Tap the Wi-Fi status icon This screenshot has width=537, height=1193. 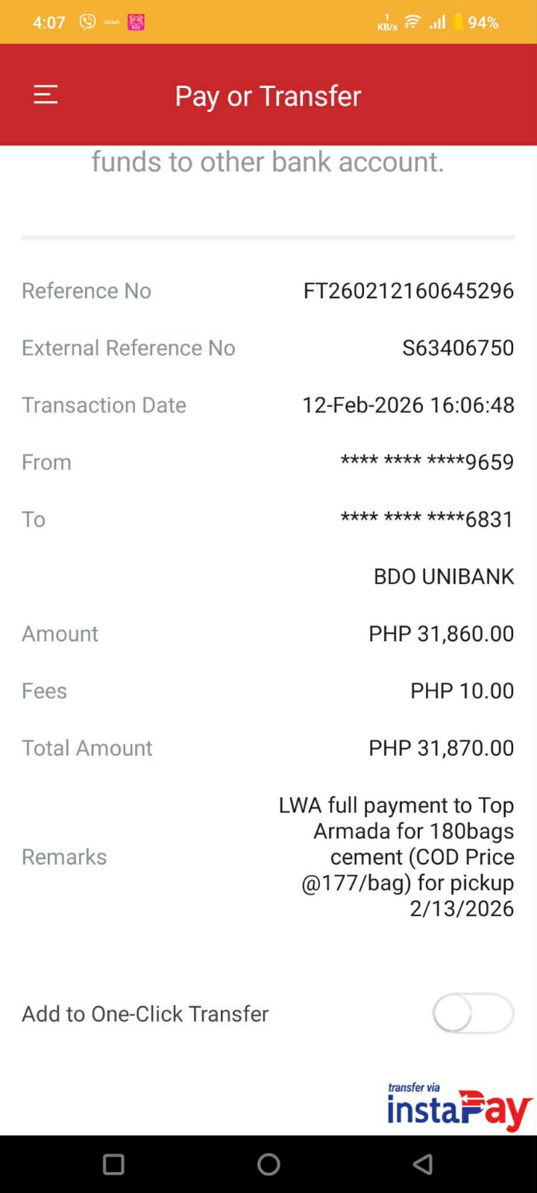coord(412,22)
